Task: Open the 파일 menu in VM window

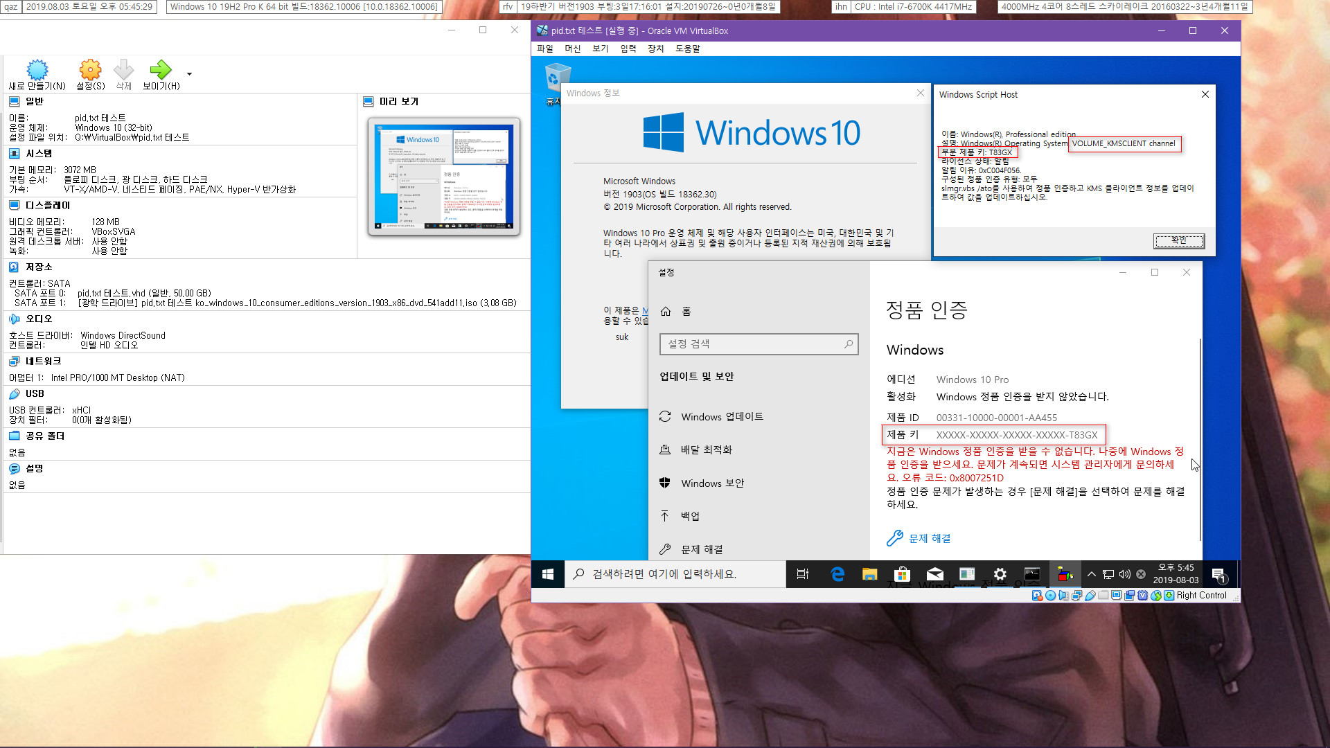Action: click(x=545, y=48)
